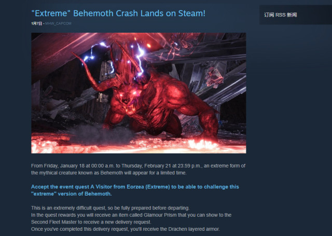Click the "From Friday, January 18" paragraph line
This screenshot has height=236, width=332.
pos(139,166)
